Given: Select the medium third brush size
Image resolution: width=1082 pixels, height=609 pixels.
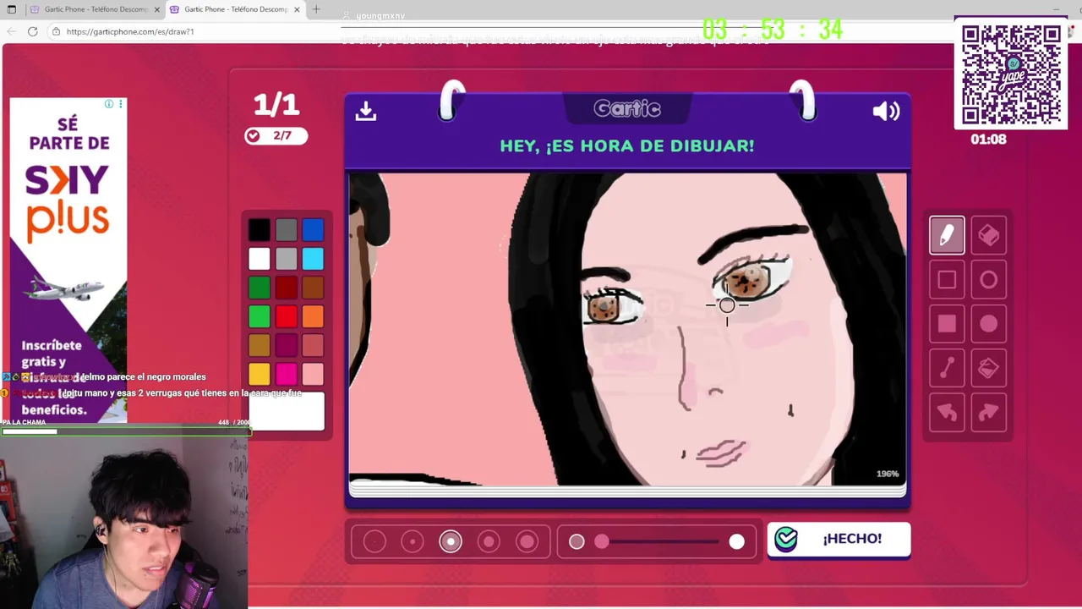Looking at the screenshot, I should 451,541.
